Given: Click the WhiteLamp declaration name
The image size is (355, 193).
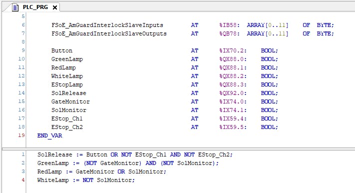Looking at the screenshot, I should [67, 76].
